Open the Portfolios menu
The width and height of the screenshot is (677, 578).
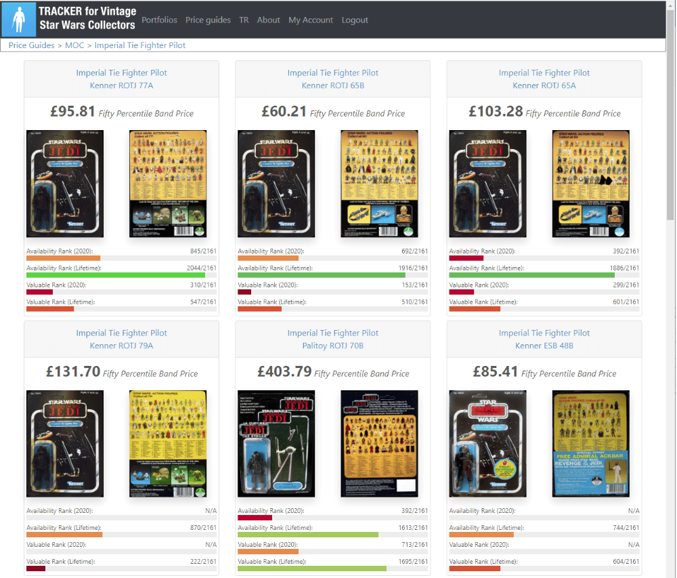(x=159, y=20)
